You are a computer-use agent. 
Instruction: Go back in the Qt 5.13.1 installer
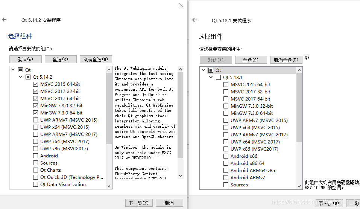coord(194,20)
